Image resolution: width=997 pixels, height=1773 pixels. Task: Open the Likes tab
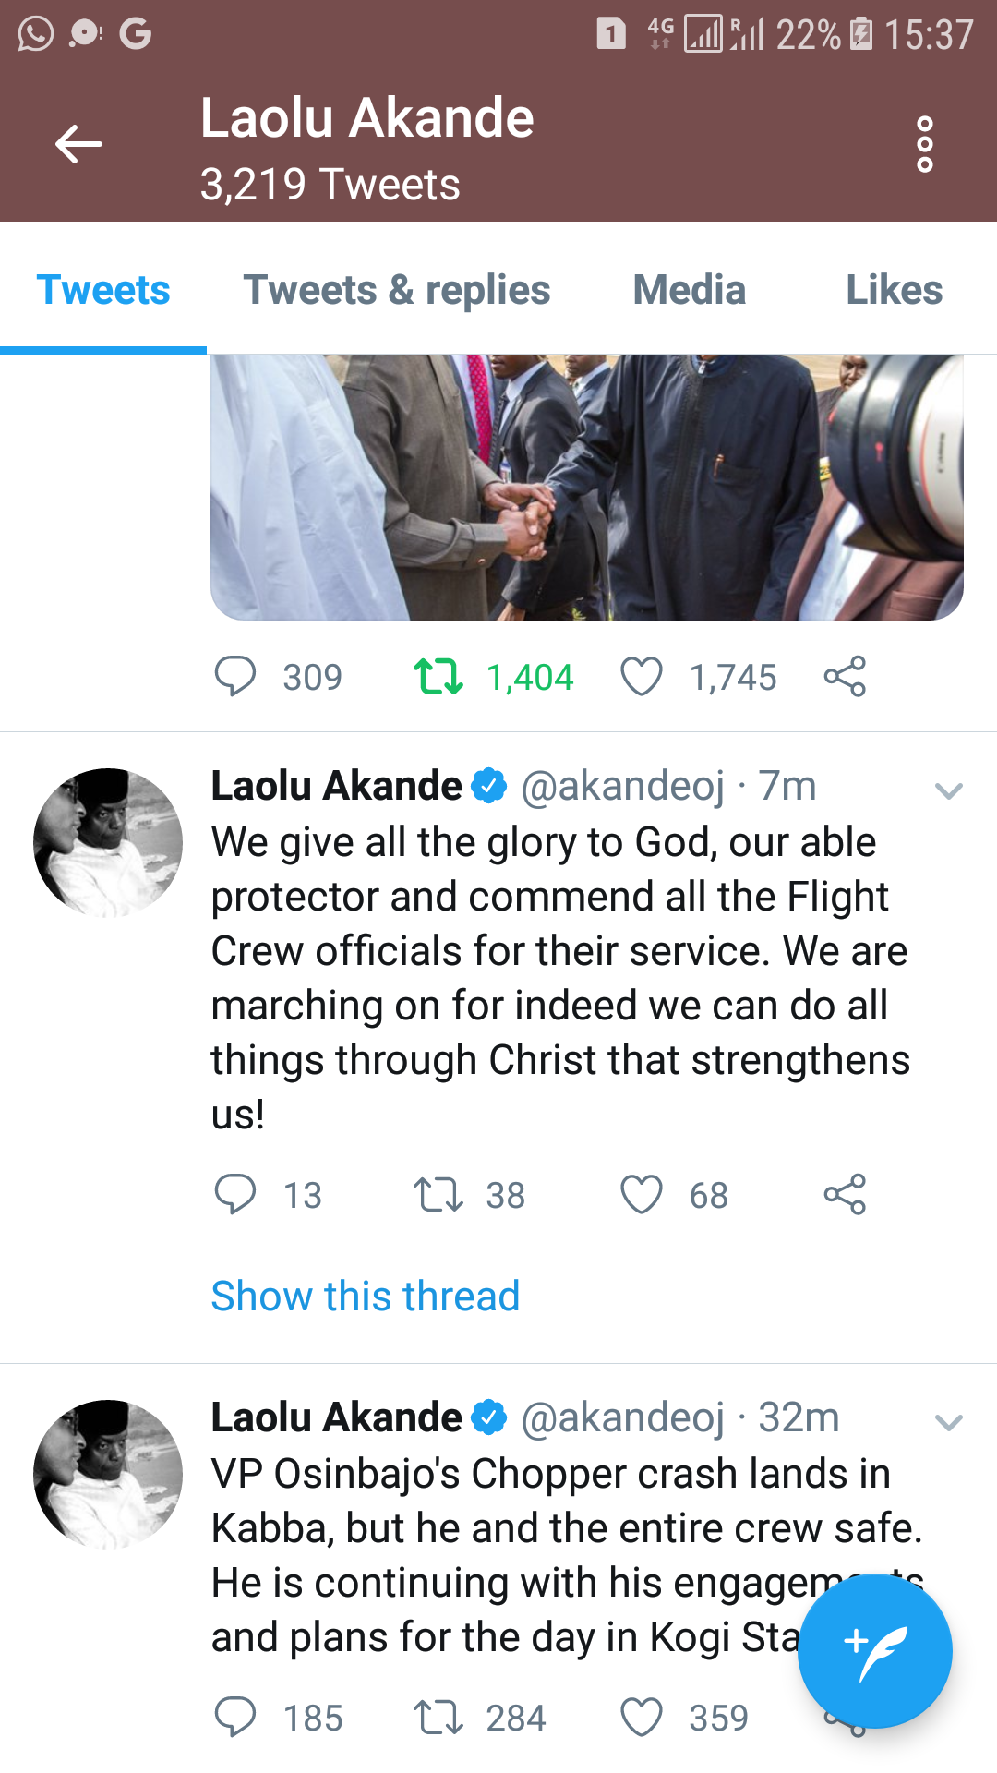point(894,290)
